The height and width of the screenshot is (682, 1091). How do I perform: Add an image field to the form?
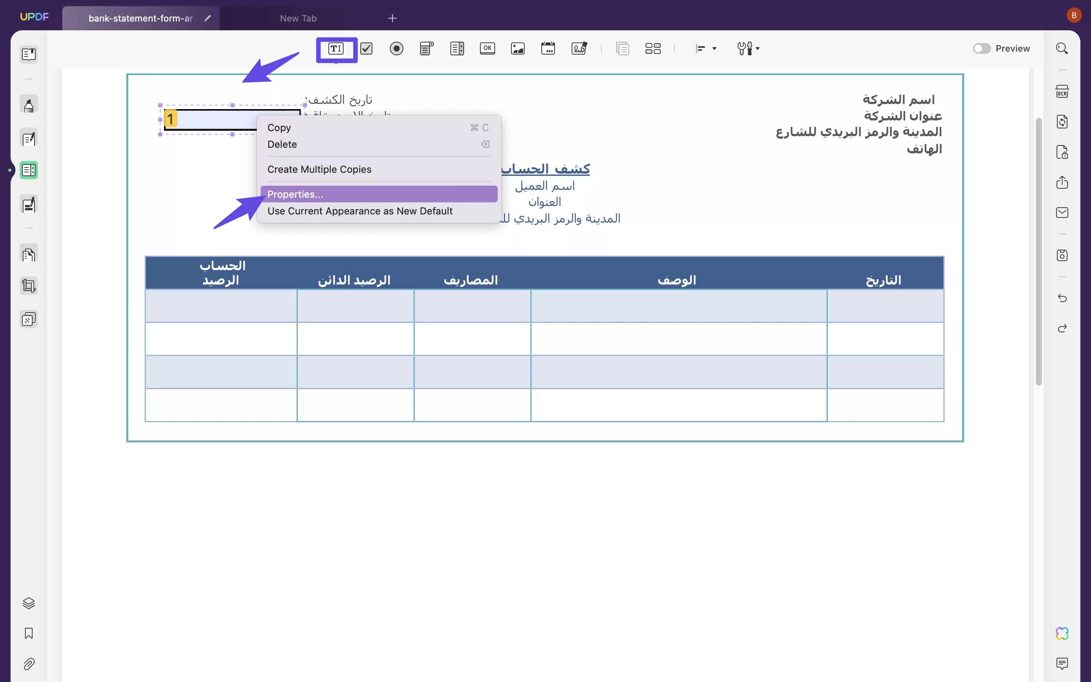tap(517, 48)
